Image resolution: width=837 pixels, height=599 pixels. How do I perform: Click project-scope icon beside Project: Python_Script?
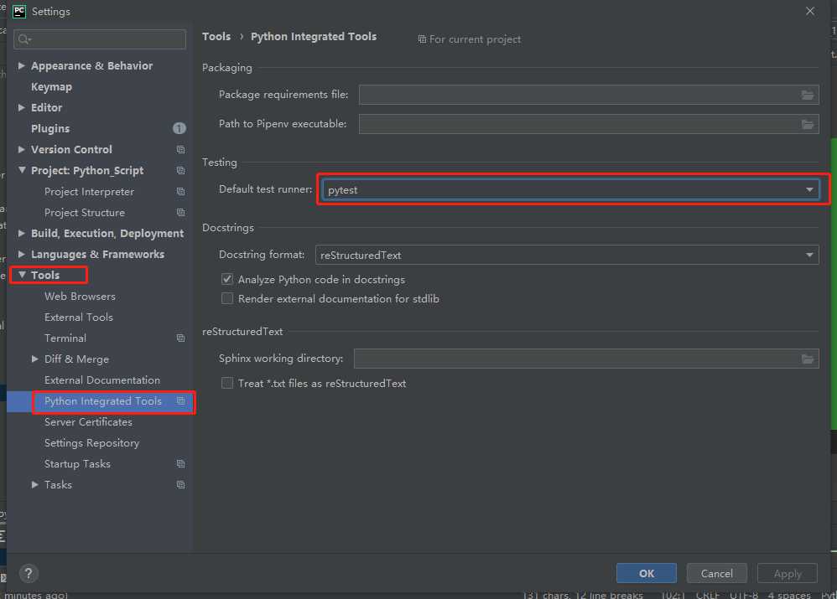180,171
